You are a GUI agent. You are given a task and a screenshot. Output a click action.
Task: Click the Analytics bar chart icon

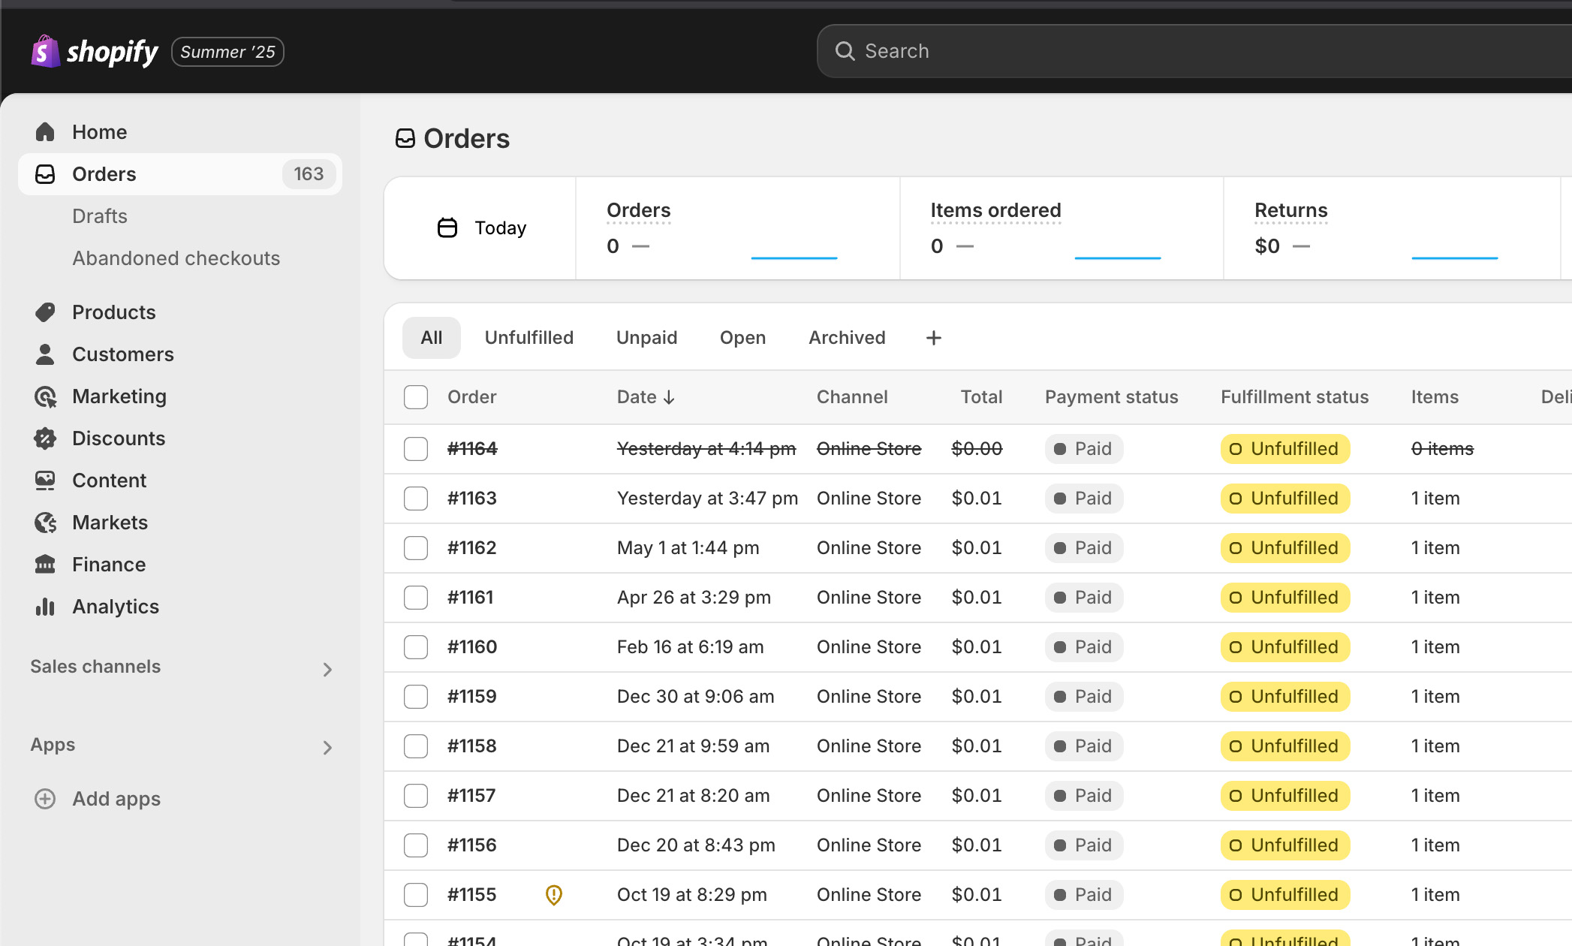tap(45, 607)
